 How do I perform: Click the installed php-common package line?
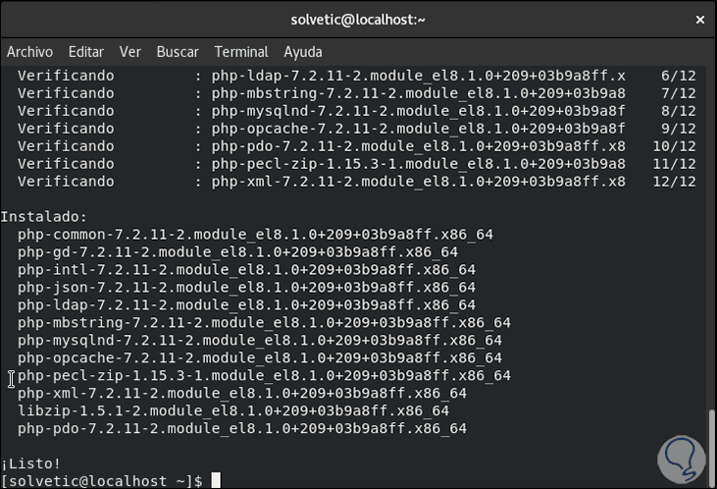click(x=255, y=234)
